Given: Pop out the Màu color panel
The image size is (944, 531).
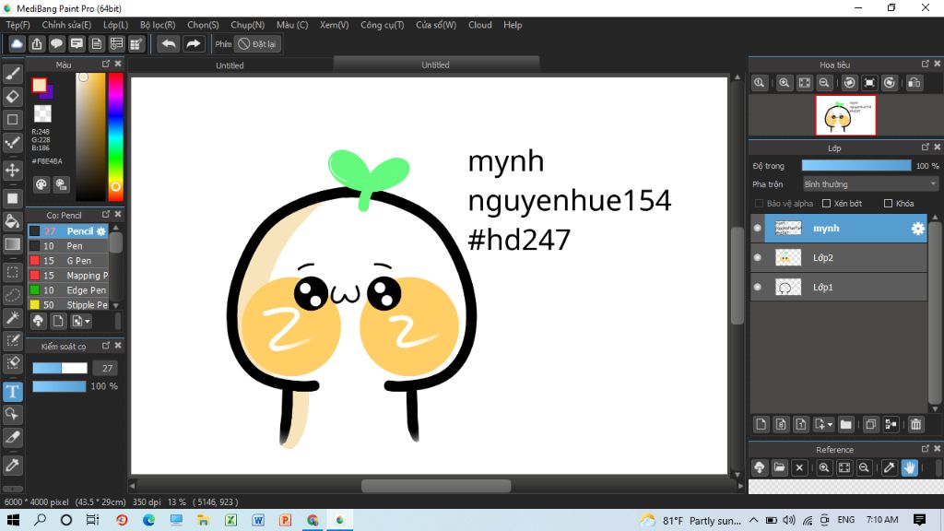Looking at the screenshot, I should tap(106, 64).
